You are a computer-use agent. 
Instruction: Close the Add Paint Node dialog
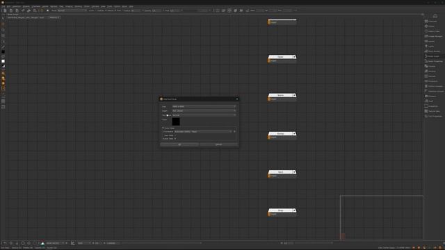(x=237, y=99)
